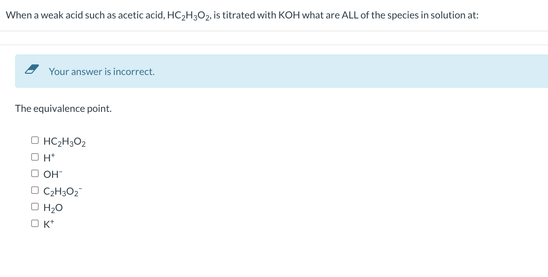The height and width of the screenshot is (277, 548).
Task: Select the water answer option
Action: tap(35, 206)
